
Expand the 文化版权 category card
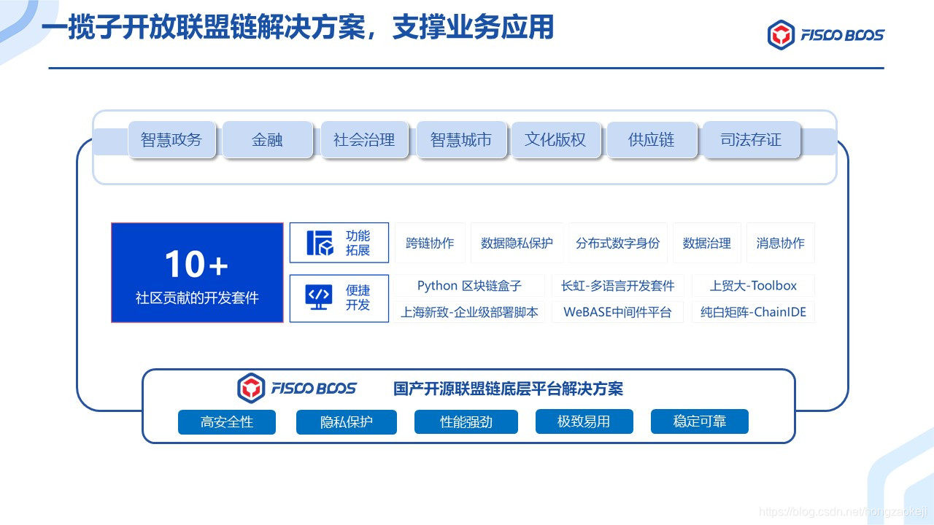coord(555,140)
